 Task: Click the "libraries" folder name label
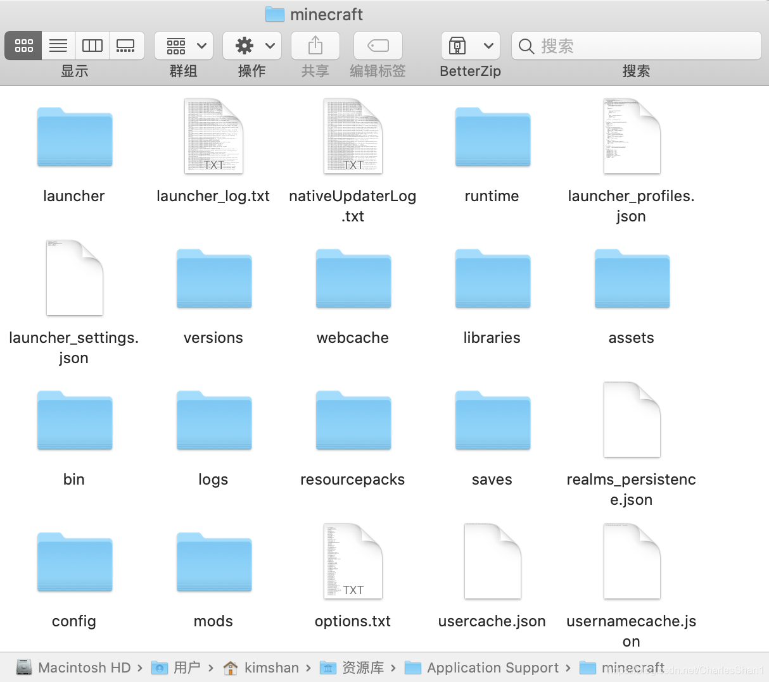point(492,338)
